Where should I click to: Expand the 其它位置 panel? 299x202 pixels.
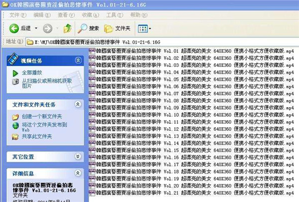(x=78, y=157)
